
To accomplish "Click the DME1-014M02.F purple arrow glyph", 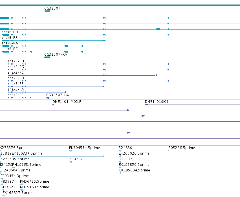I will pyautogui.click(x=53, y=105).
